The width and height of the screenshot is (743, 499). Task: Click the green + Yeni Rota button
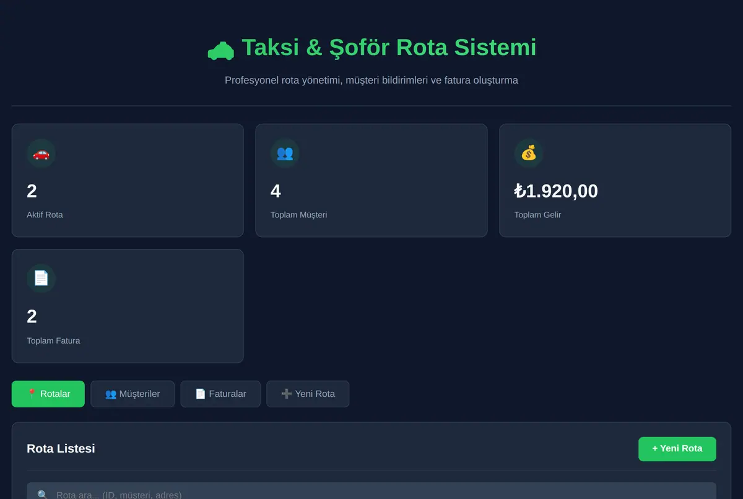pos(677,449)
